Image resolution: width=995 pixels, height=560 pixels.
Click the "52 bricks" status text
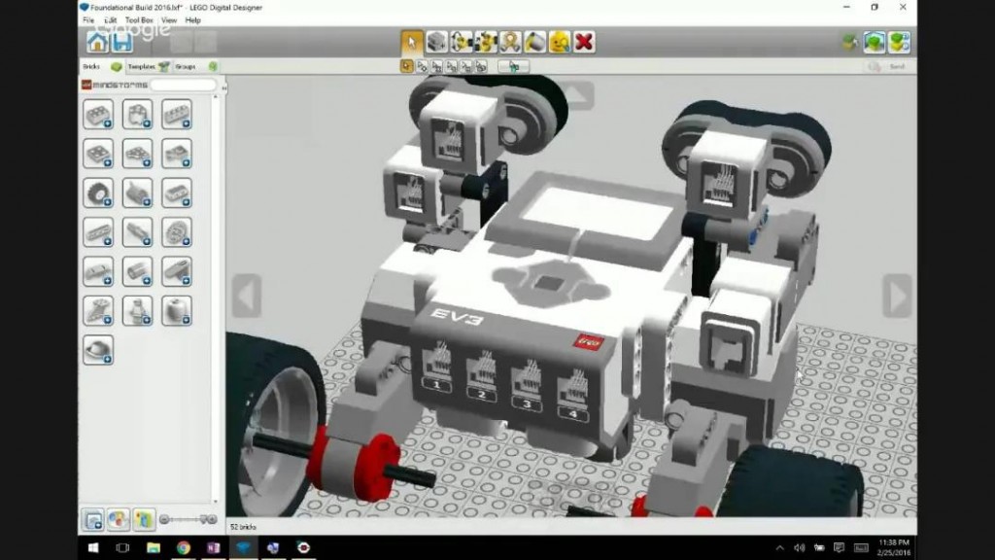pos(243,527)
